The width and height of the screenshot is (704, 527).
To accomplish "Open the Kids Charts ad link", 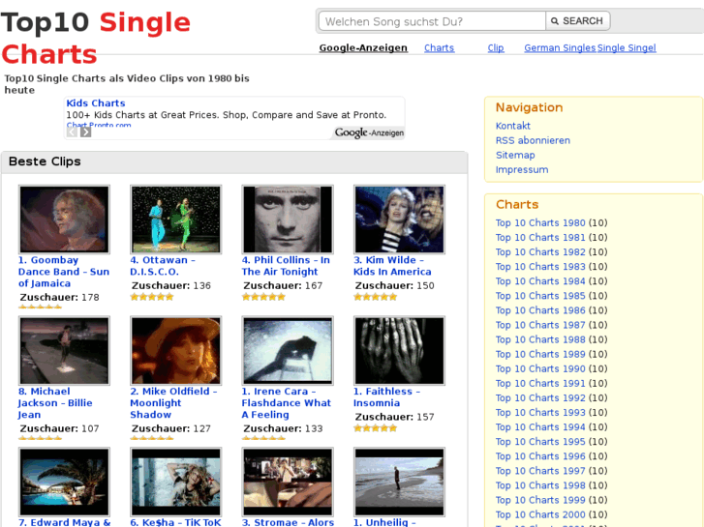I will tap(96, 103).
